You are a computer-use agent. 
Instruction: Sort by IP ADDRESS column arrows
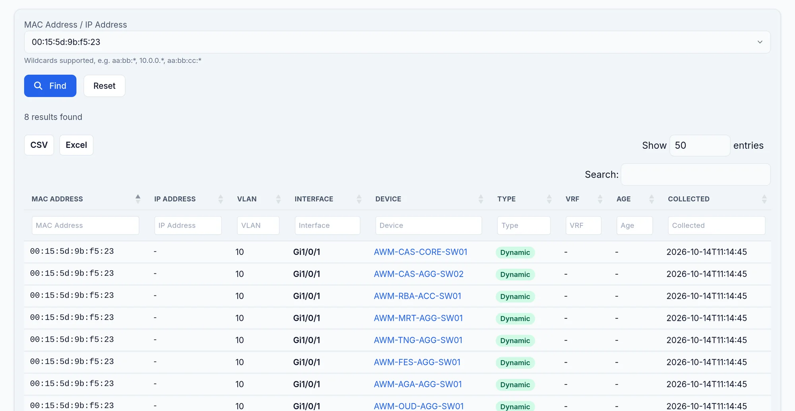(221, 199)
